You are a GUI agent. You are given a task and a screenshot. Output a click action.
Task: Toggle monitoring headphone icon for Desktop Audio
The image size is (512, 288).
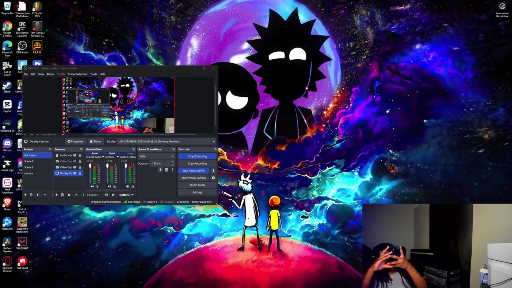click(97, 186)
